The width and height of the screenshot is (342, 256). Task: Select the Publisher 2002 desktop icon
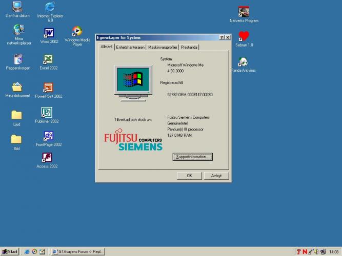(47, 113)
